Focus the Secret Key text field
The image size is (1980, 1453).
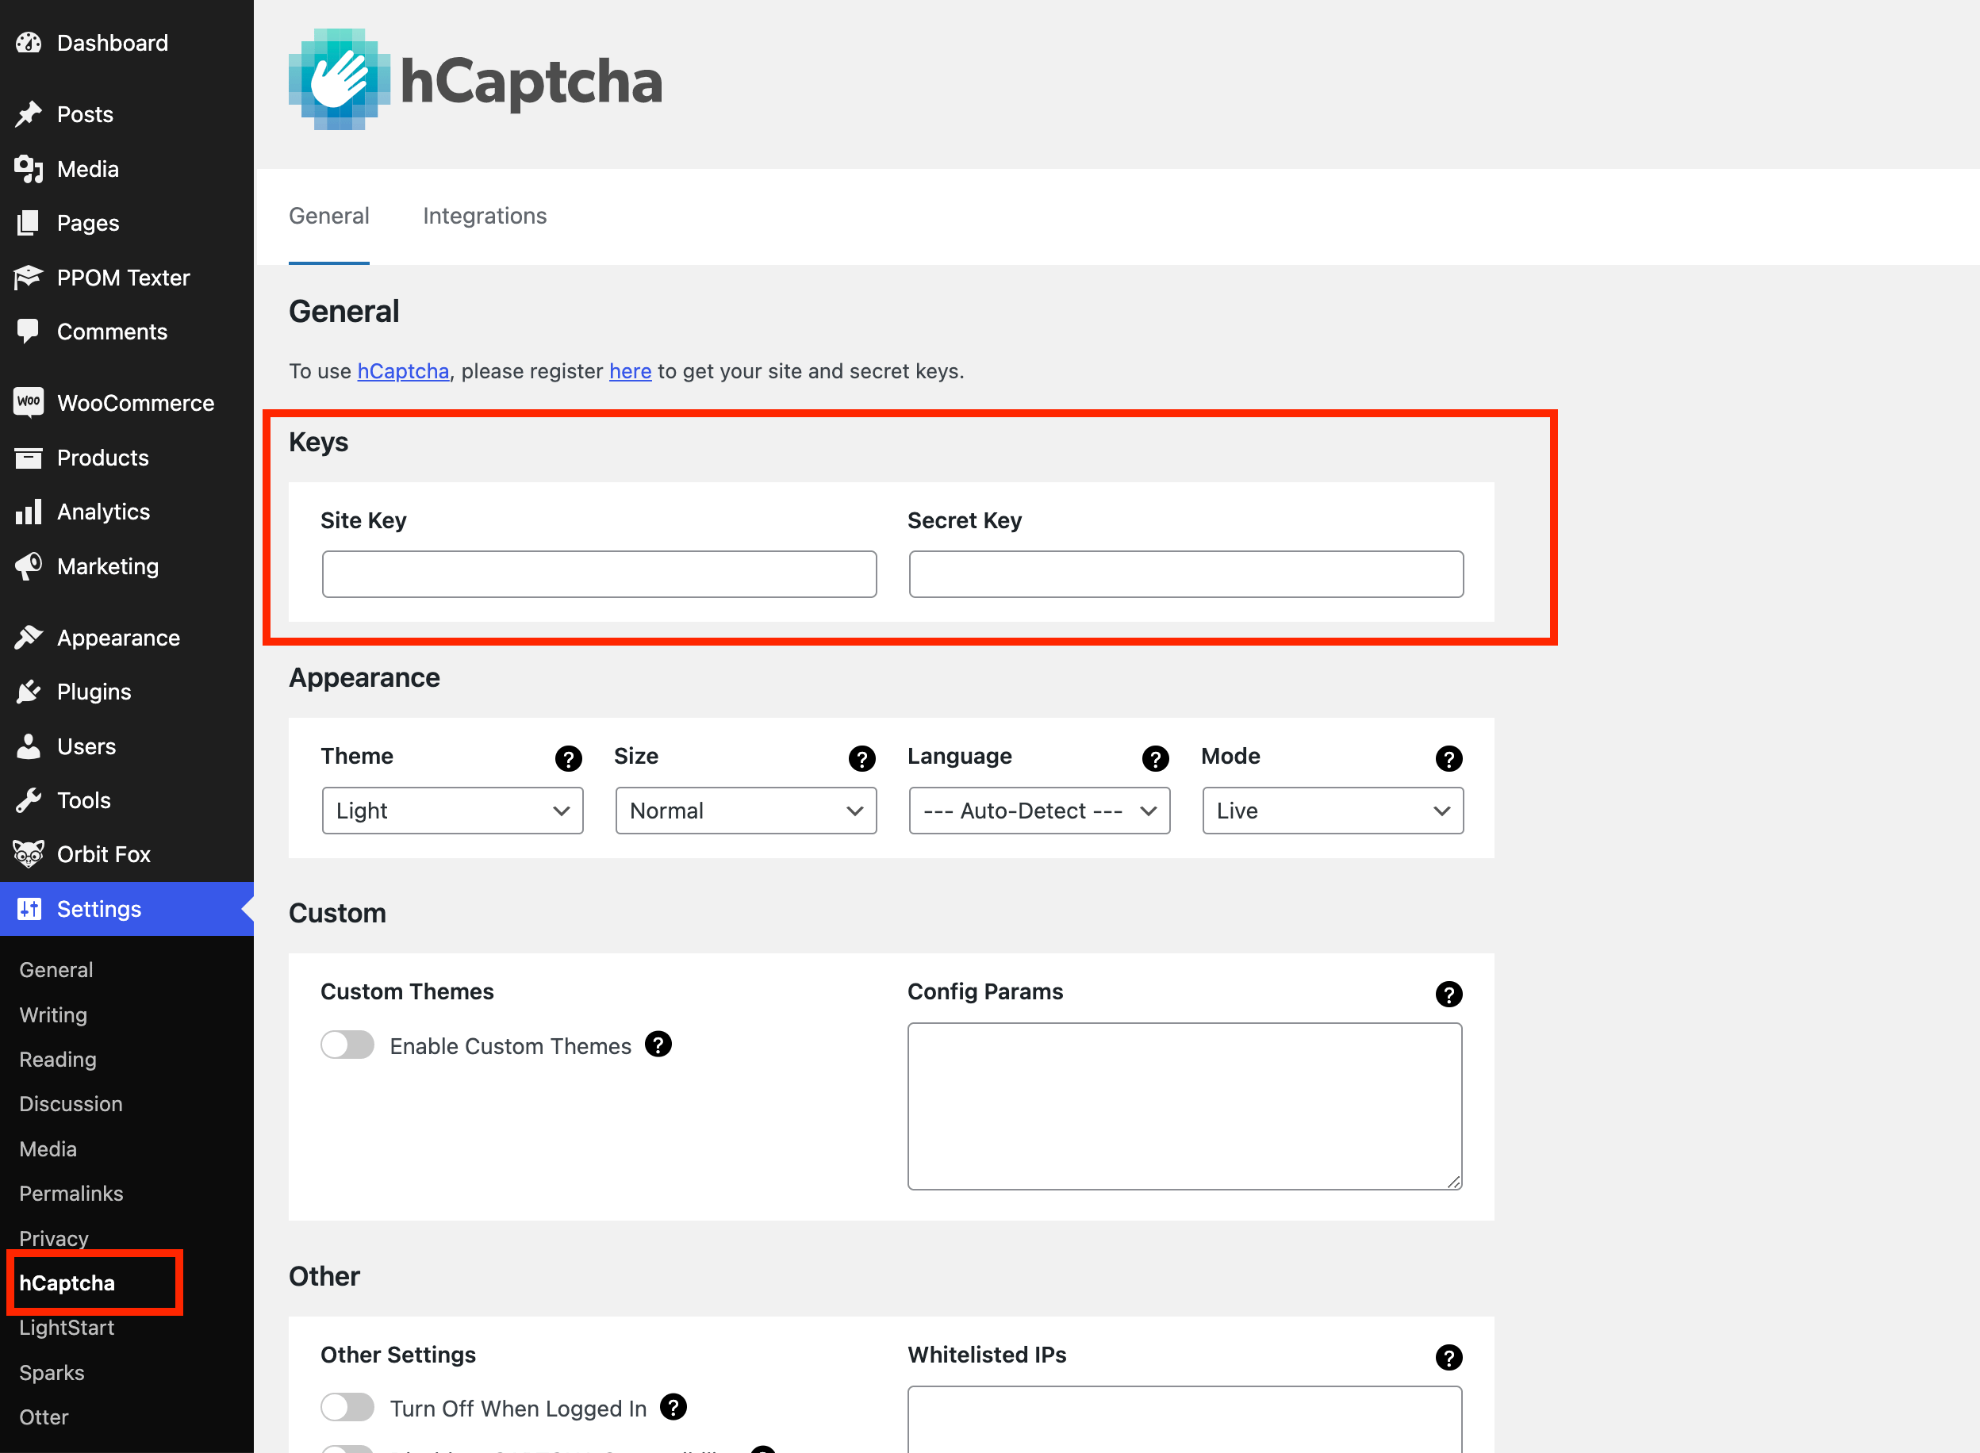click(x=1186, y=574)
